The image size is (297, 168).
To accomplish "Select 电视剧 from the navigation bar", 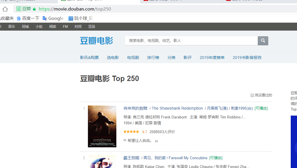I will 133,57.
